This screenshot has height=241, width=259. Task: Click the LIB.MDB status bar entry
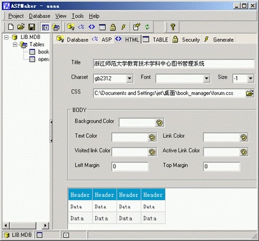[18, 235]
